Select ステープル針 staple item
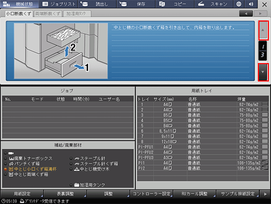 [88, 158]
